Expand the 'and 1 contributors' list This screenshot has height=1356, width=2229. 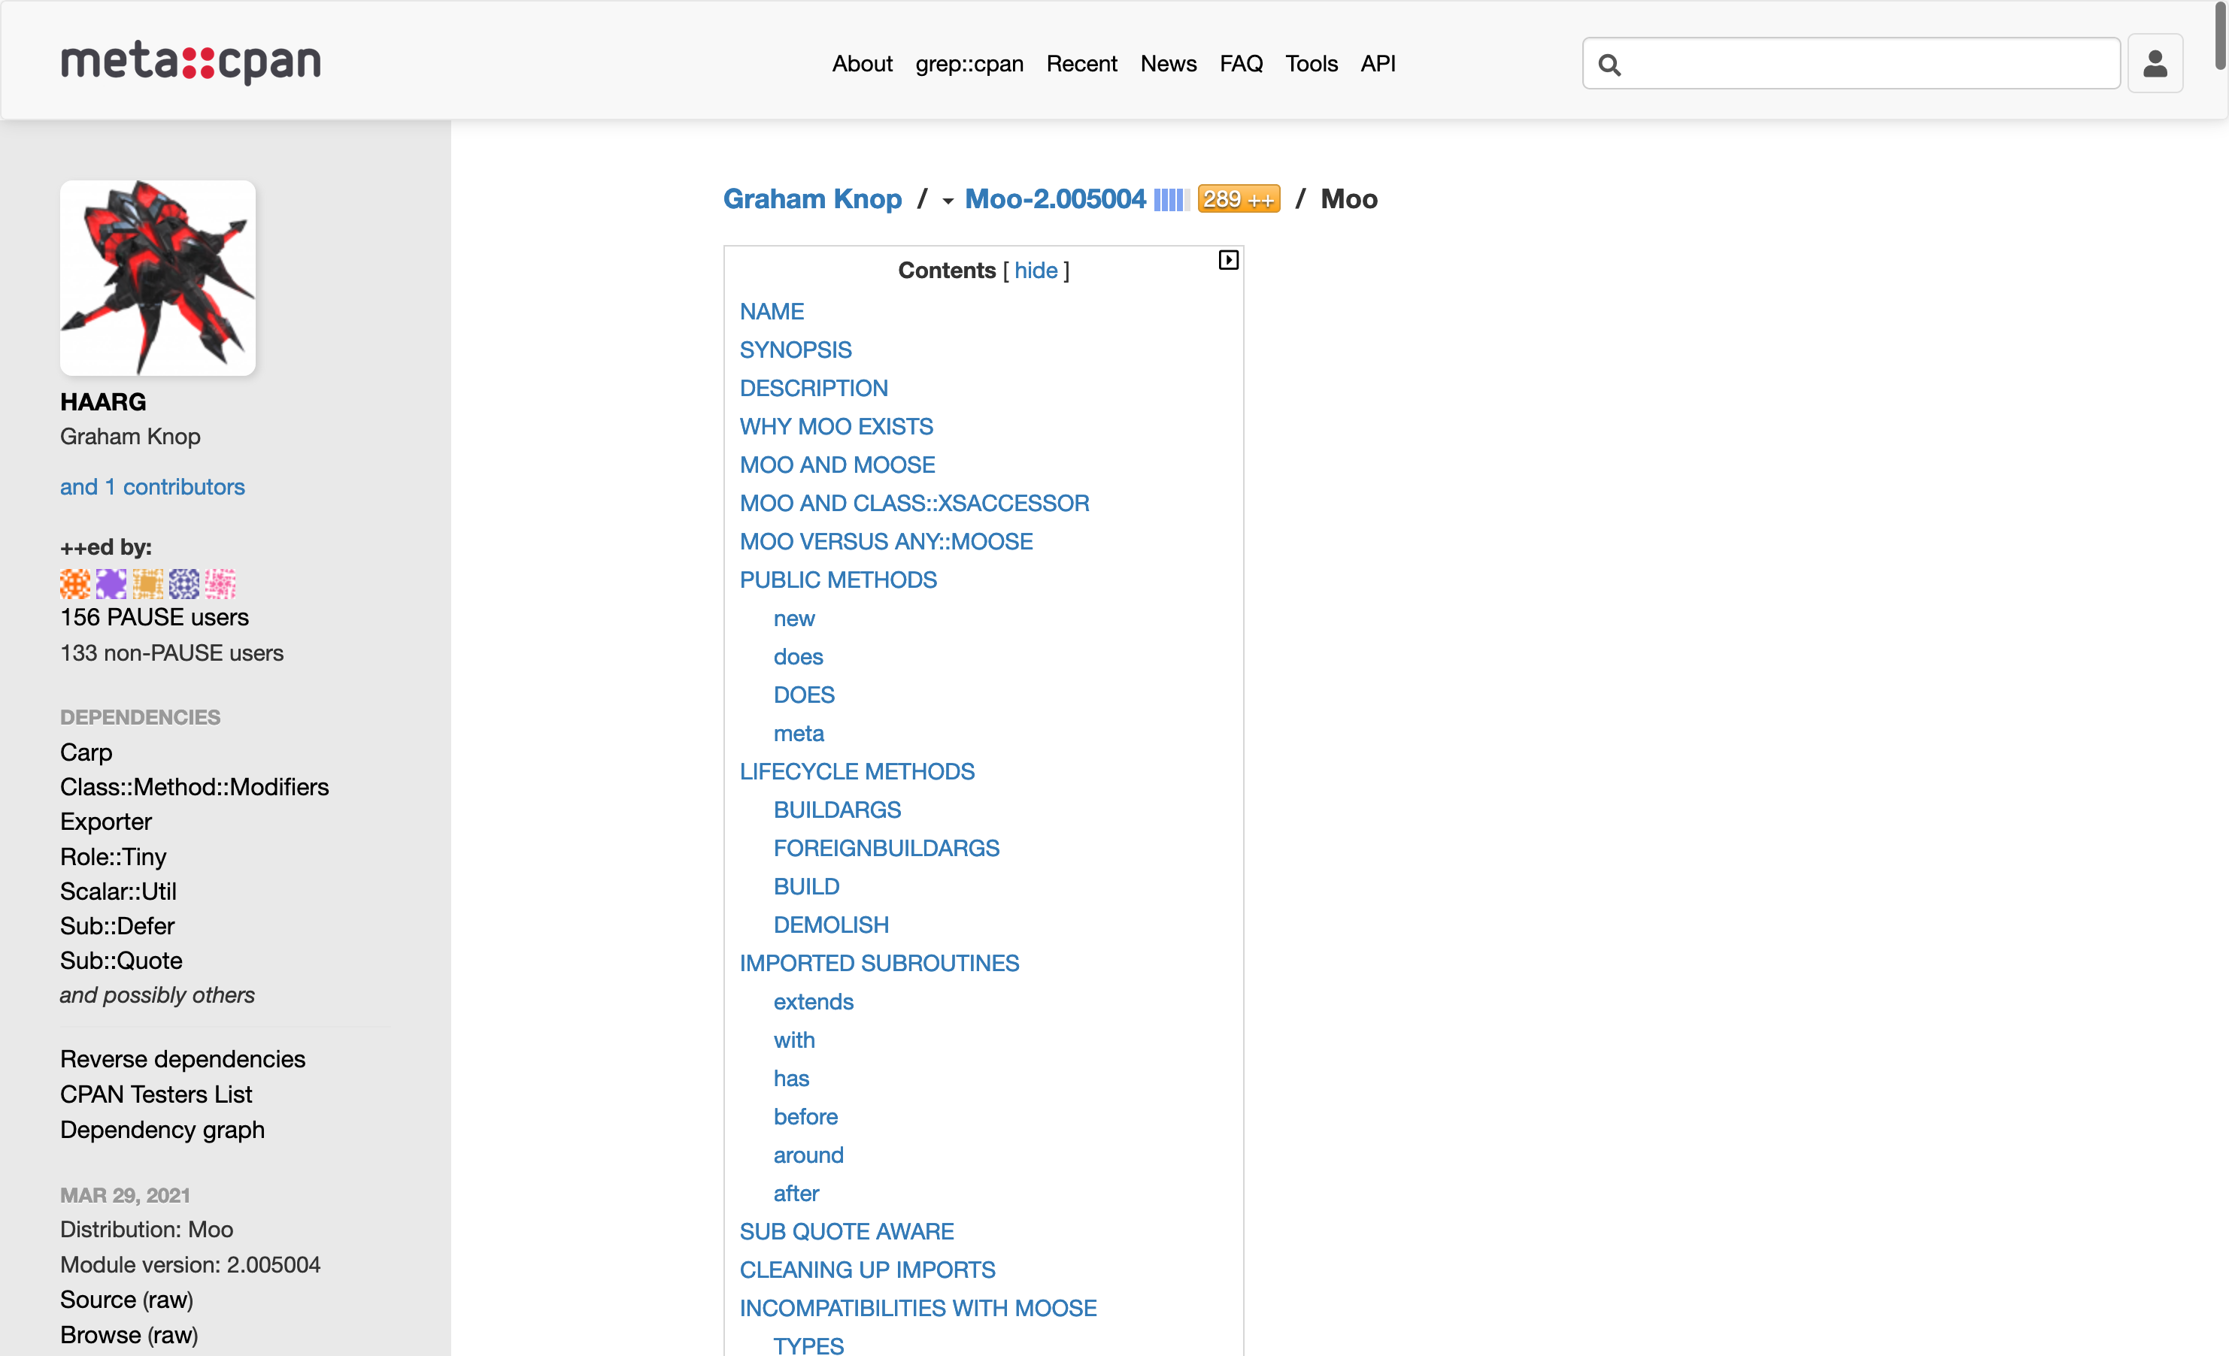pyautogui.click(x=152, y=486)
